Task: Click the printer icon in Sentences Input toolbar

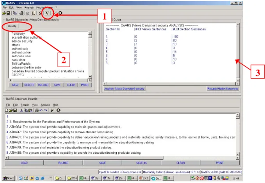Action: (x=37, y=110)
